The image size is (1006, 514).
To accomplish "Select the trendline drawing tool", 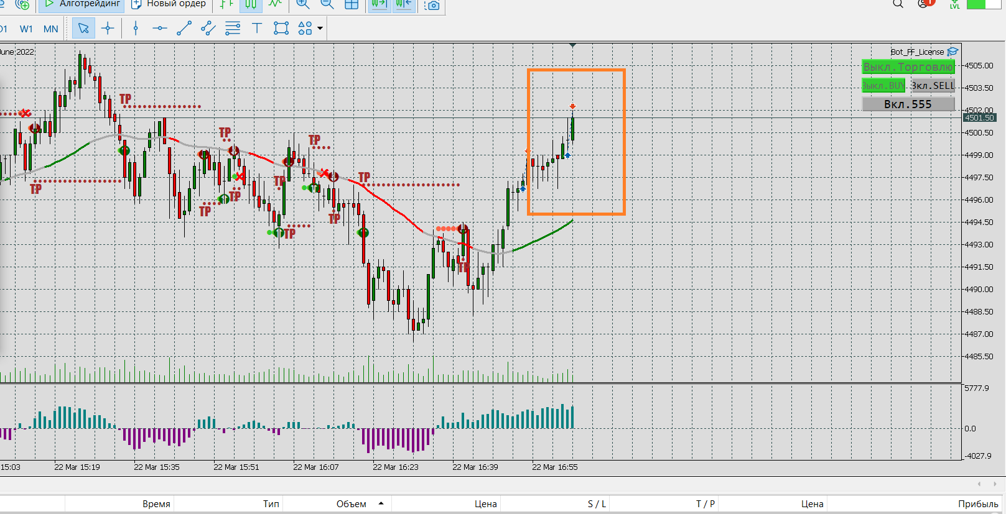I will tap(184, 28).
